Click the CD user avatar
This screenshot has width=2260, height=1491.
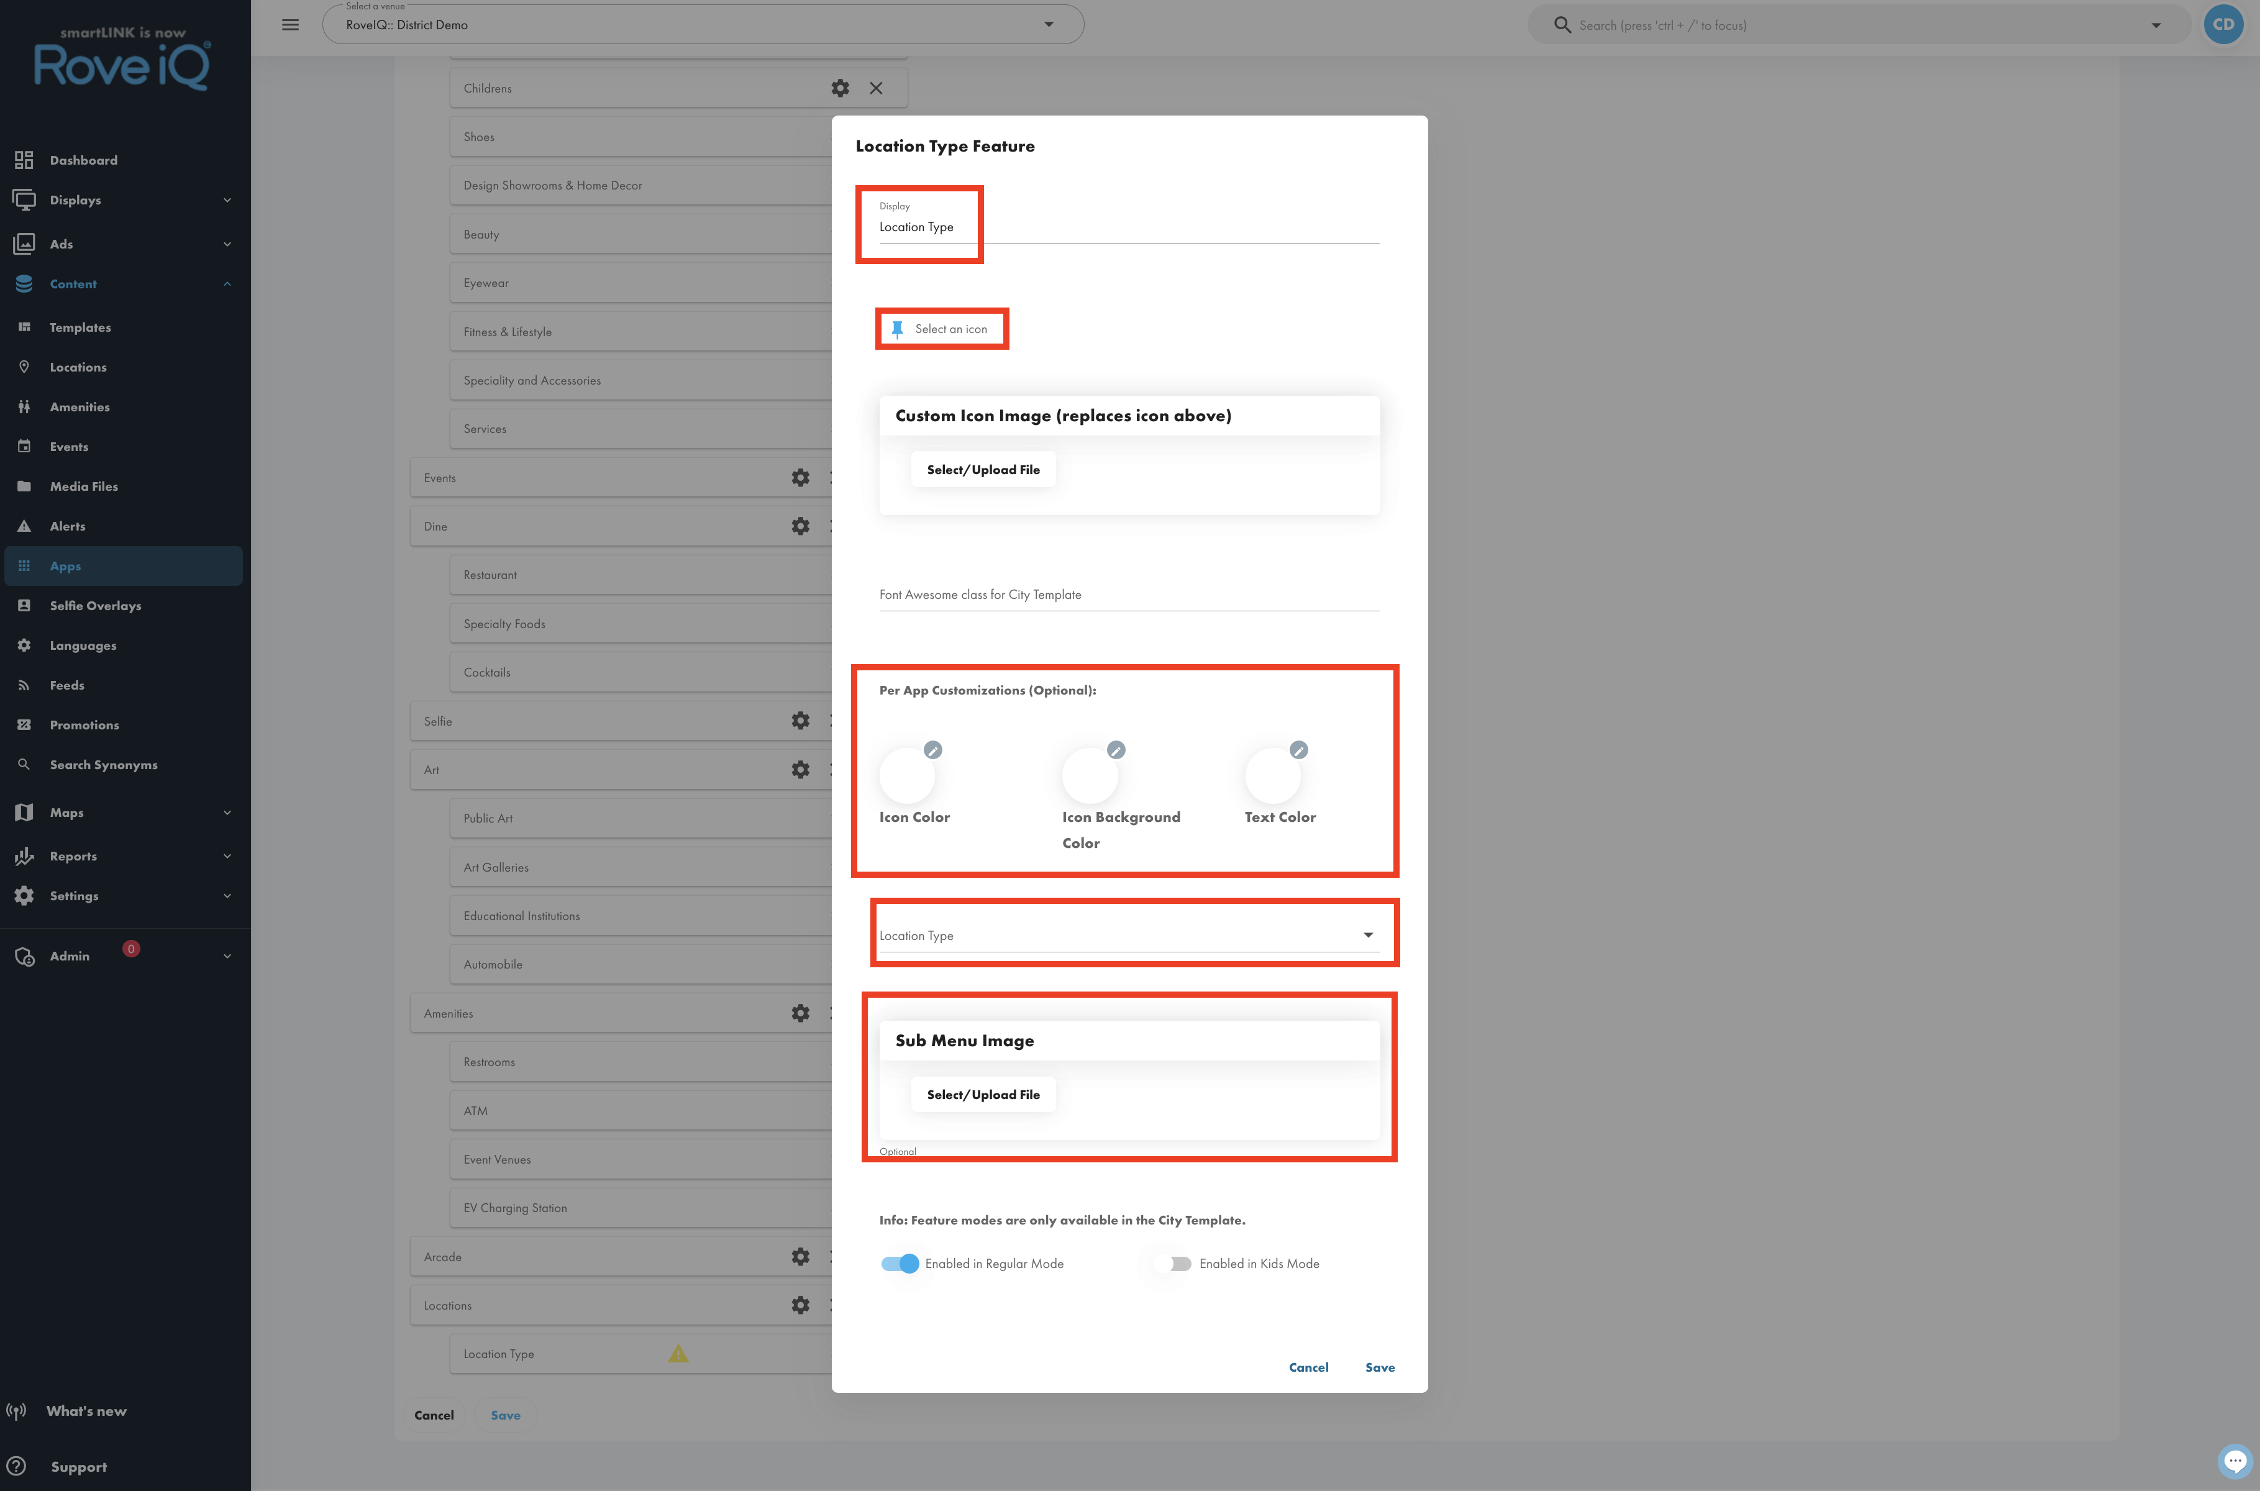tap(2224, 25)
